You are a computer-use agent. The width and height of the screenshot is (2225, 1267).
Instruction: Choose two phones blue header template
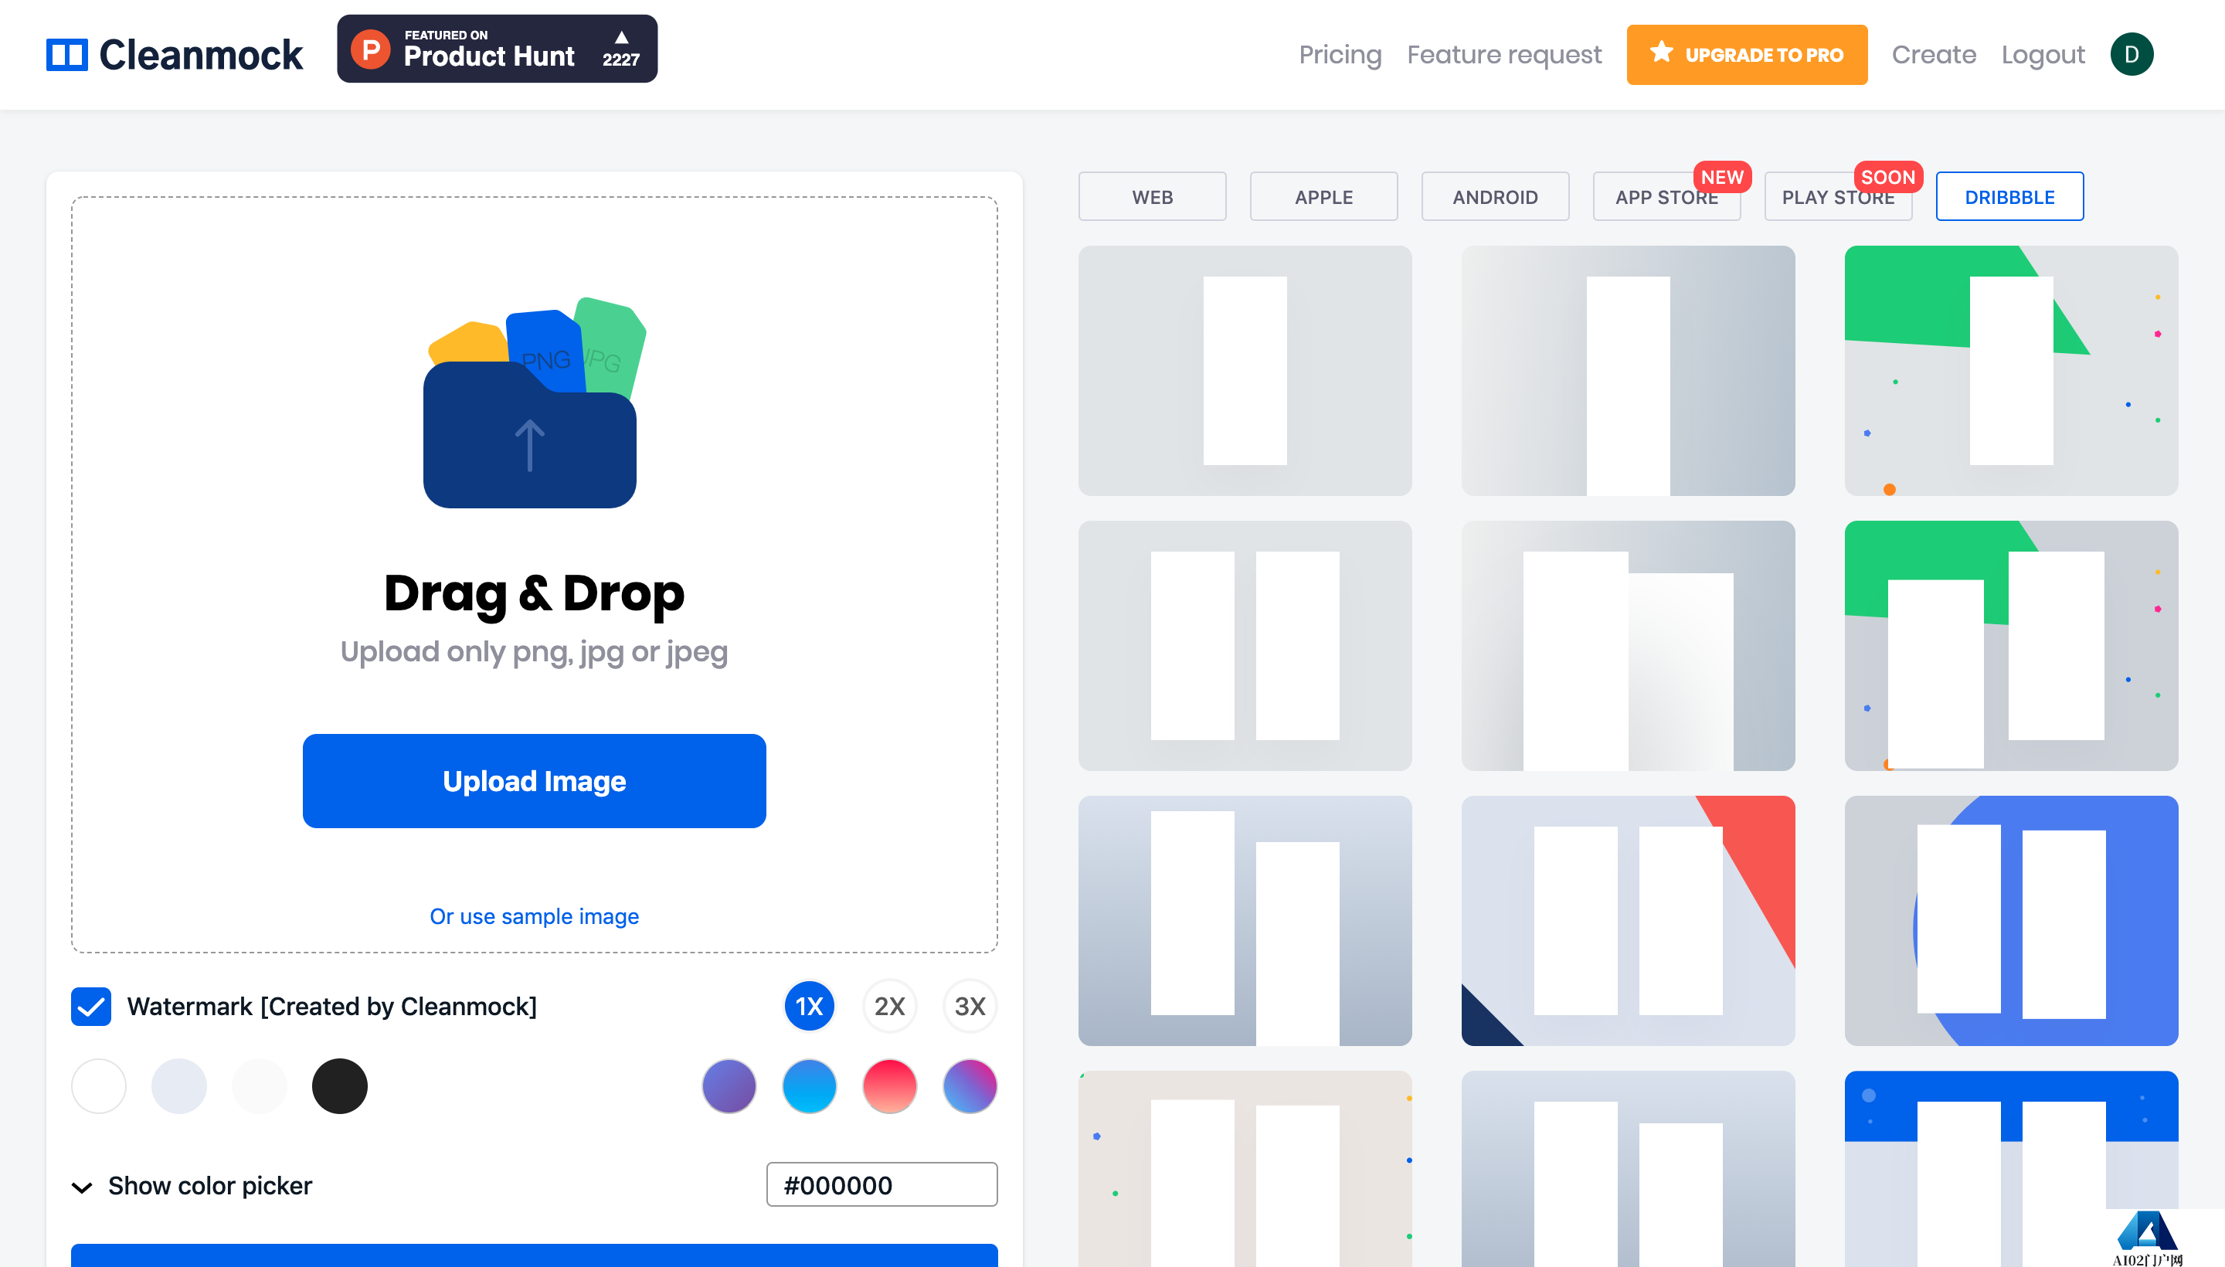[x=2011, y=1169]
